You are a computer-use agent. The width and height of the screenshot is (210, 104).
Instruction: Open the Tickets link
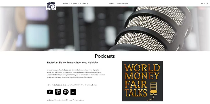coord(112,3)
